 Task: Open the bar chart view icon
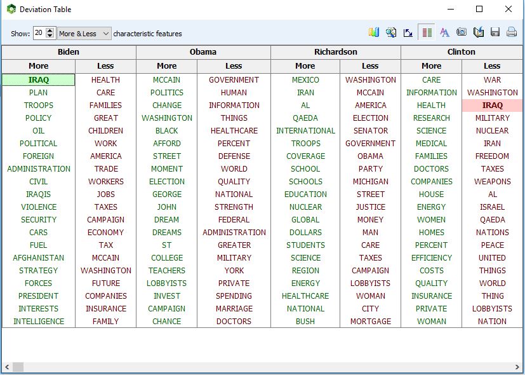click(x=374, y=32)
